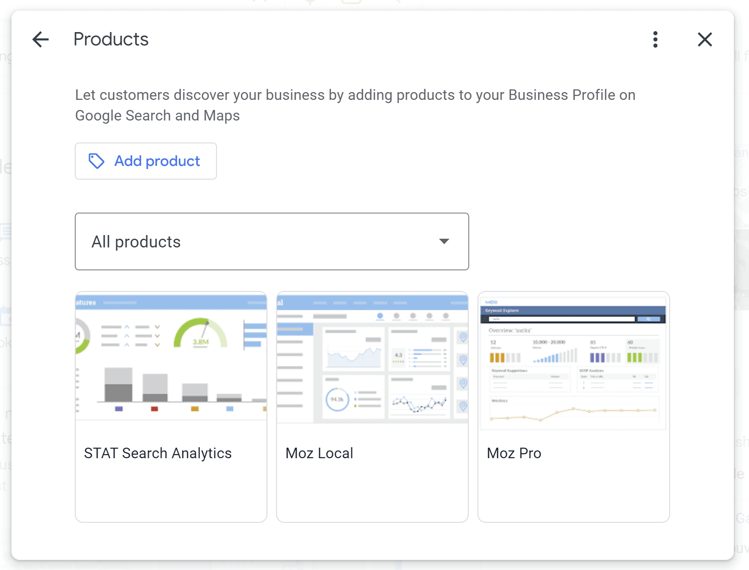This screenshot has height=570, width=749.
Task: Open the three-dot more options menu
Action: (x=655, y=39)
